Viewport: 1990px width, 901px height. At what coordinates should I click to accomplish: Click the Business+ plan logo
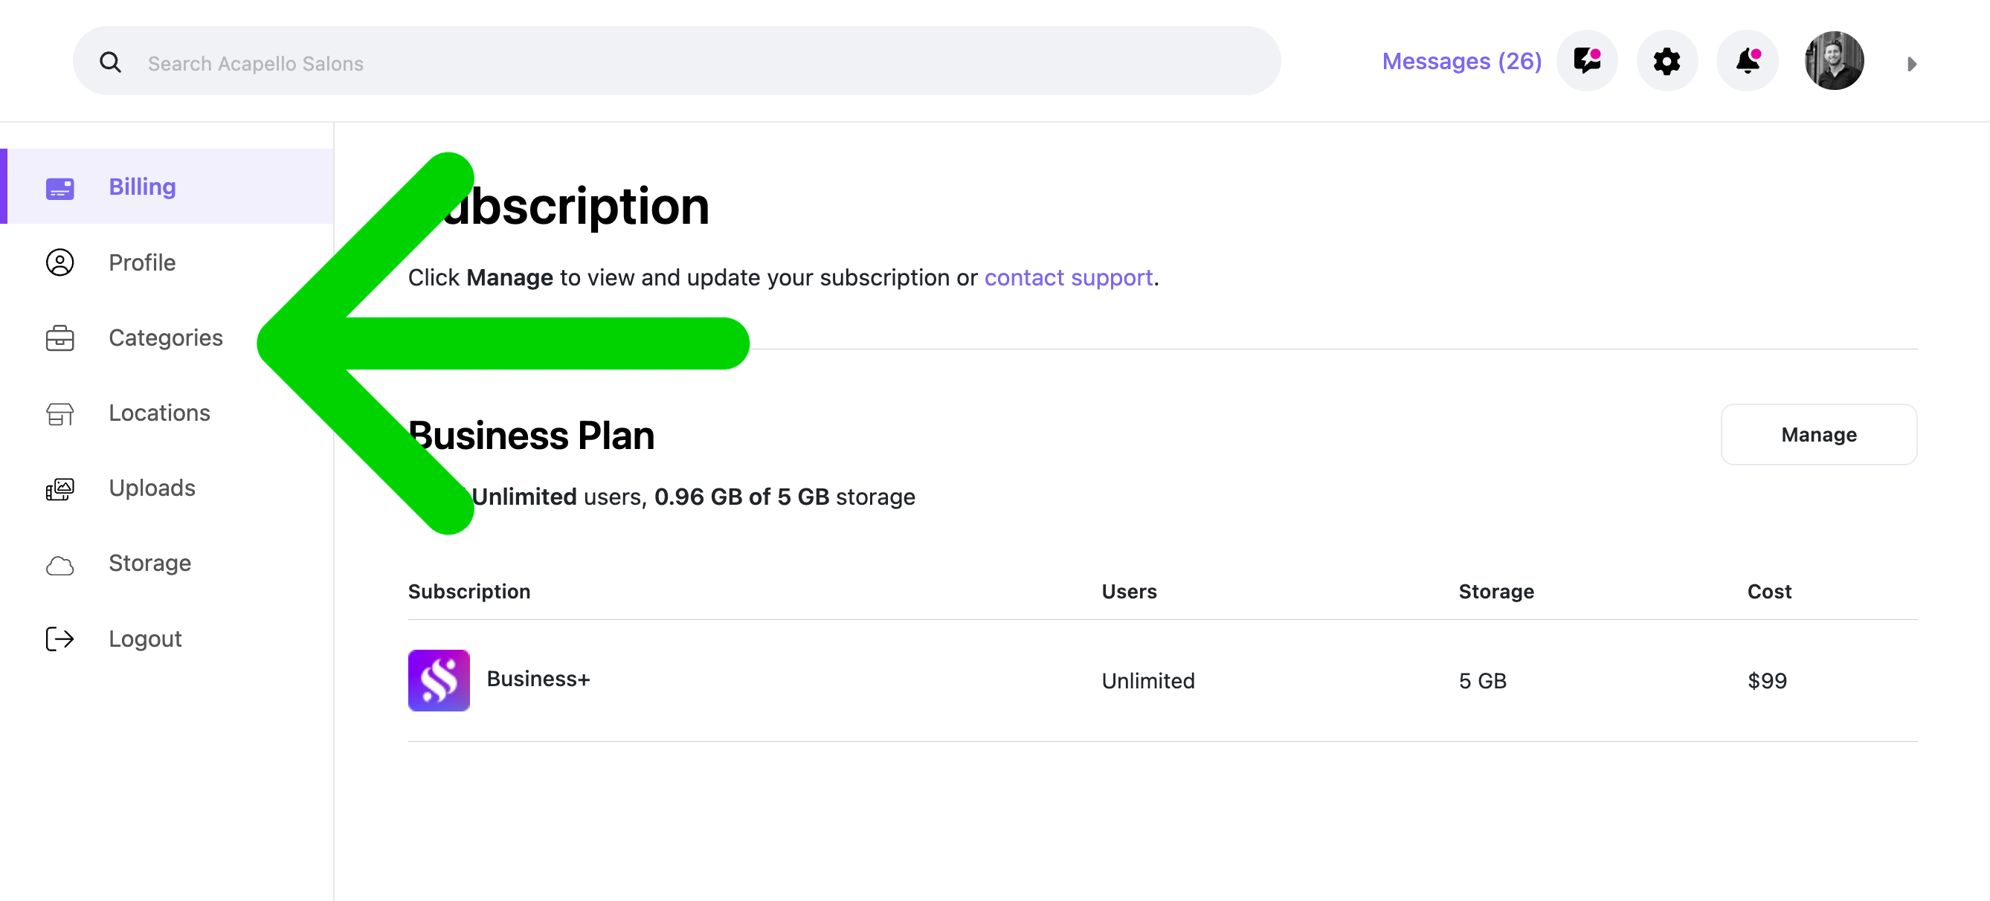(x=439, y=679)
